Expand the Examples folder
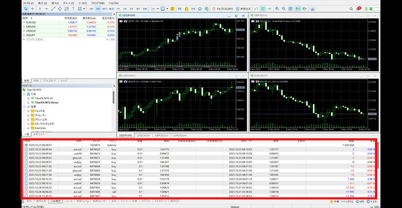The image size is (402, 208). coord(28,128)
